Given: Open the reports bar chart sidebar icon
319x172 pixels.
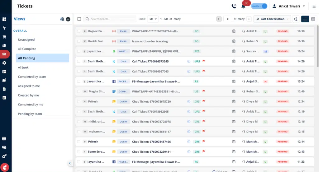Looking at the screenshot, I should click(x=4, y=98).
